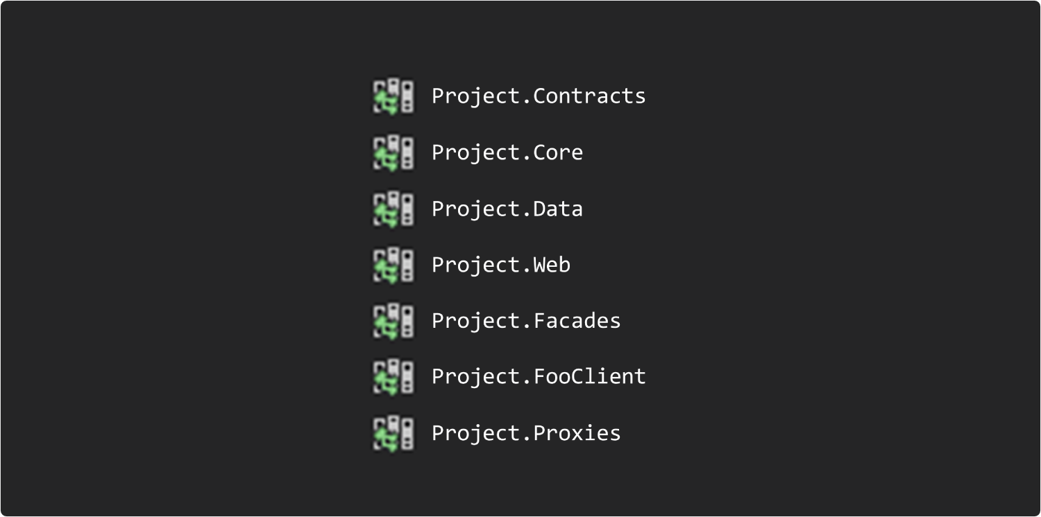Click the Project.Proxies text
The width and height of the screenshot is (1041, 517).
[x=526, y=433]
